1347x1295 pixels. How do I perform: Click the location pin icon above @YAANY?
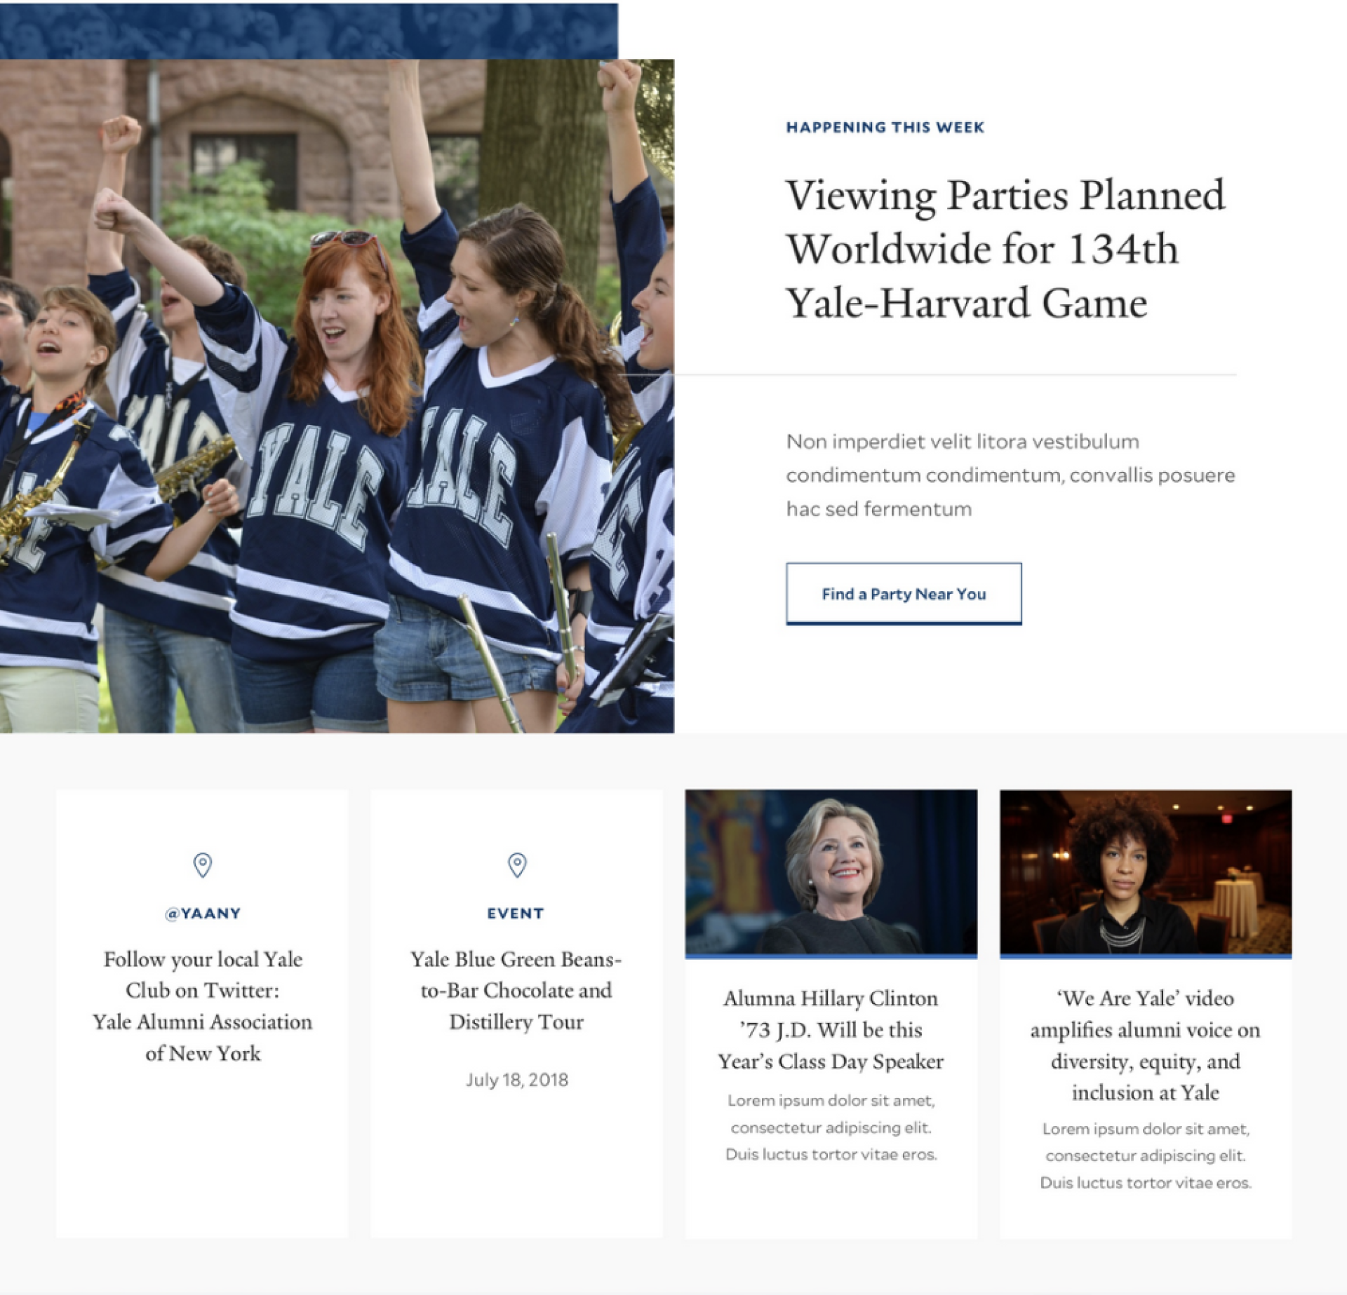pyautogui.click(x=203, y=865)
